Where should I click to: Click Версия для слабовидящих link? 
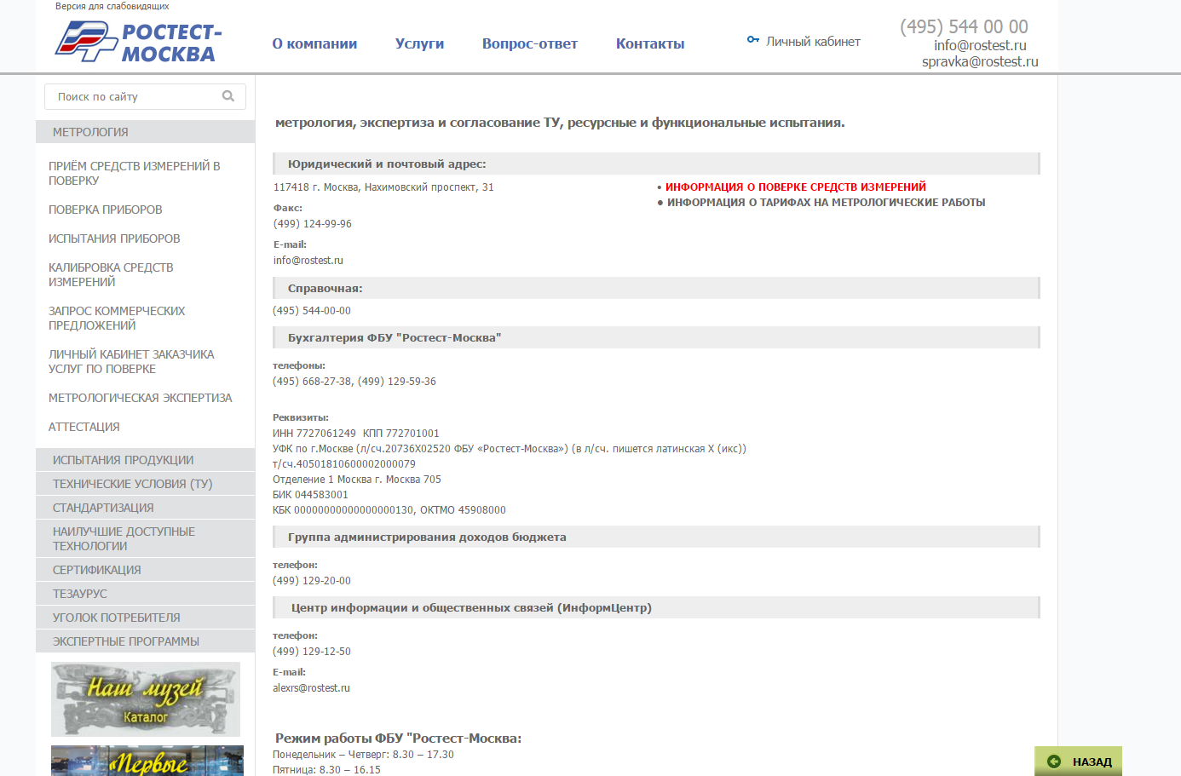[112, 6]
